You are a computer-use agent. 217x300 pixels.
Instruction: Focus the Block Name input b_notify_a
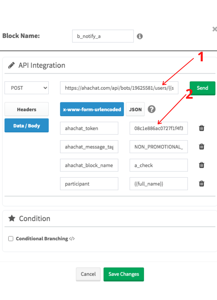click(x=103, y=36)
